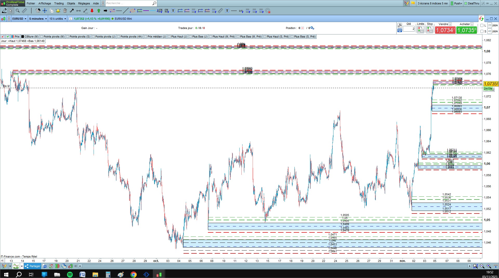
Task: Insert a red down arrow marker
Action: 92,11
